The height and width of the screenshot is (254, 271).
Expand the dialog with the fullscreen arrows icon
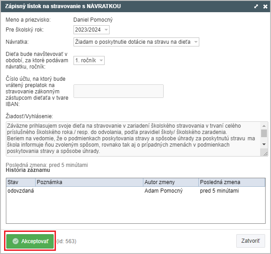tap(256, 6)
